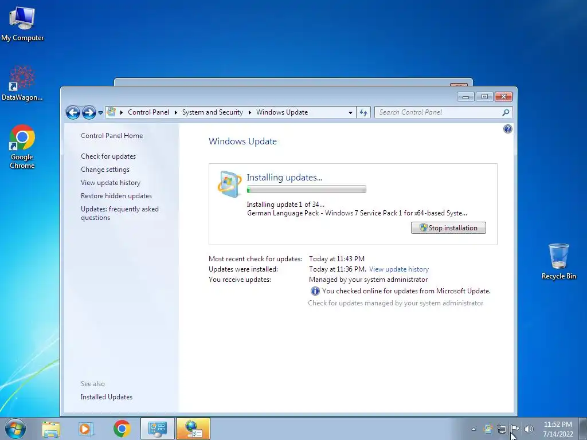Open Windows Explorer from the taskbar
Screen dimensions: 587x440
point(51,429)
